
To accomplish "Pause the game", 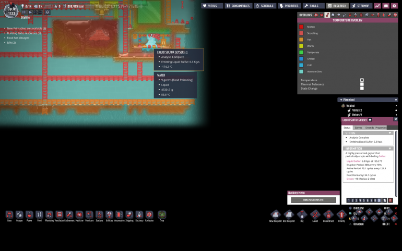I will coord(24,12).
